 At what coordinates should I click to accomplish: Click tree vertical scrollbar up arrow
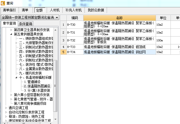pyautogui.click(x=55, y=30)
